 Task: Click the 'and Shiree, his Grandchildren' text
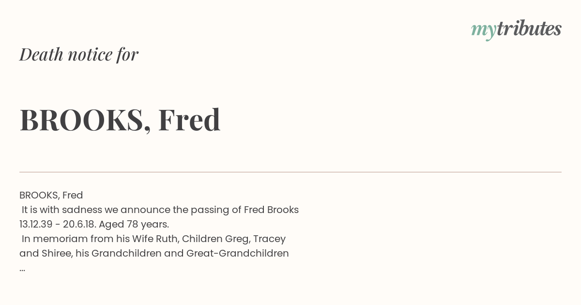coord(91,253)
